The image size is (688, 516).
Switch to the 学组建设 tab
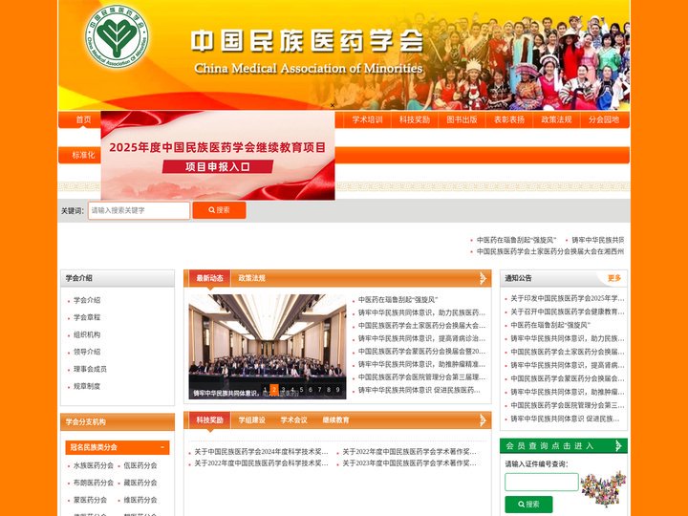point(252,420)
